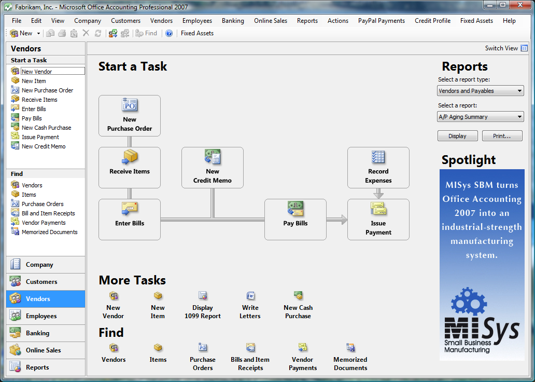Expand the report type dropdown
Image resolution: width=535 pixels, height=382 pixels.
pos(519,91)
